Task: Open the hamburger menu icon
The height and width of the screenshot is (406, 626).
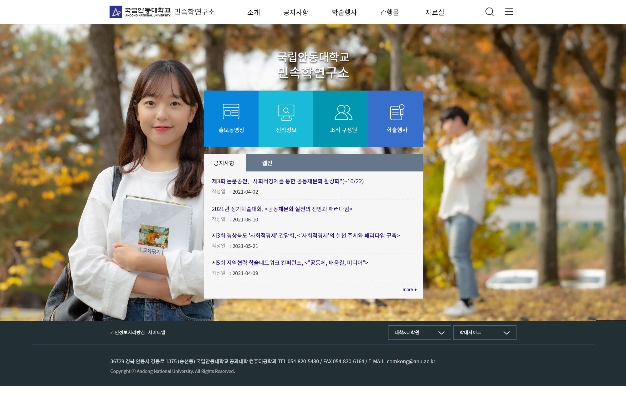Action: (x=509, y=12)
